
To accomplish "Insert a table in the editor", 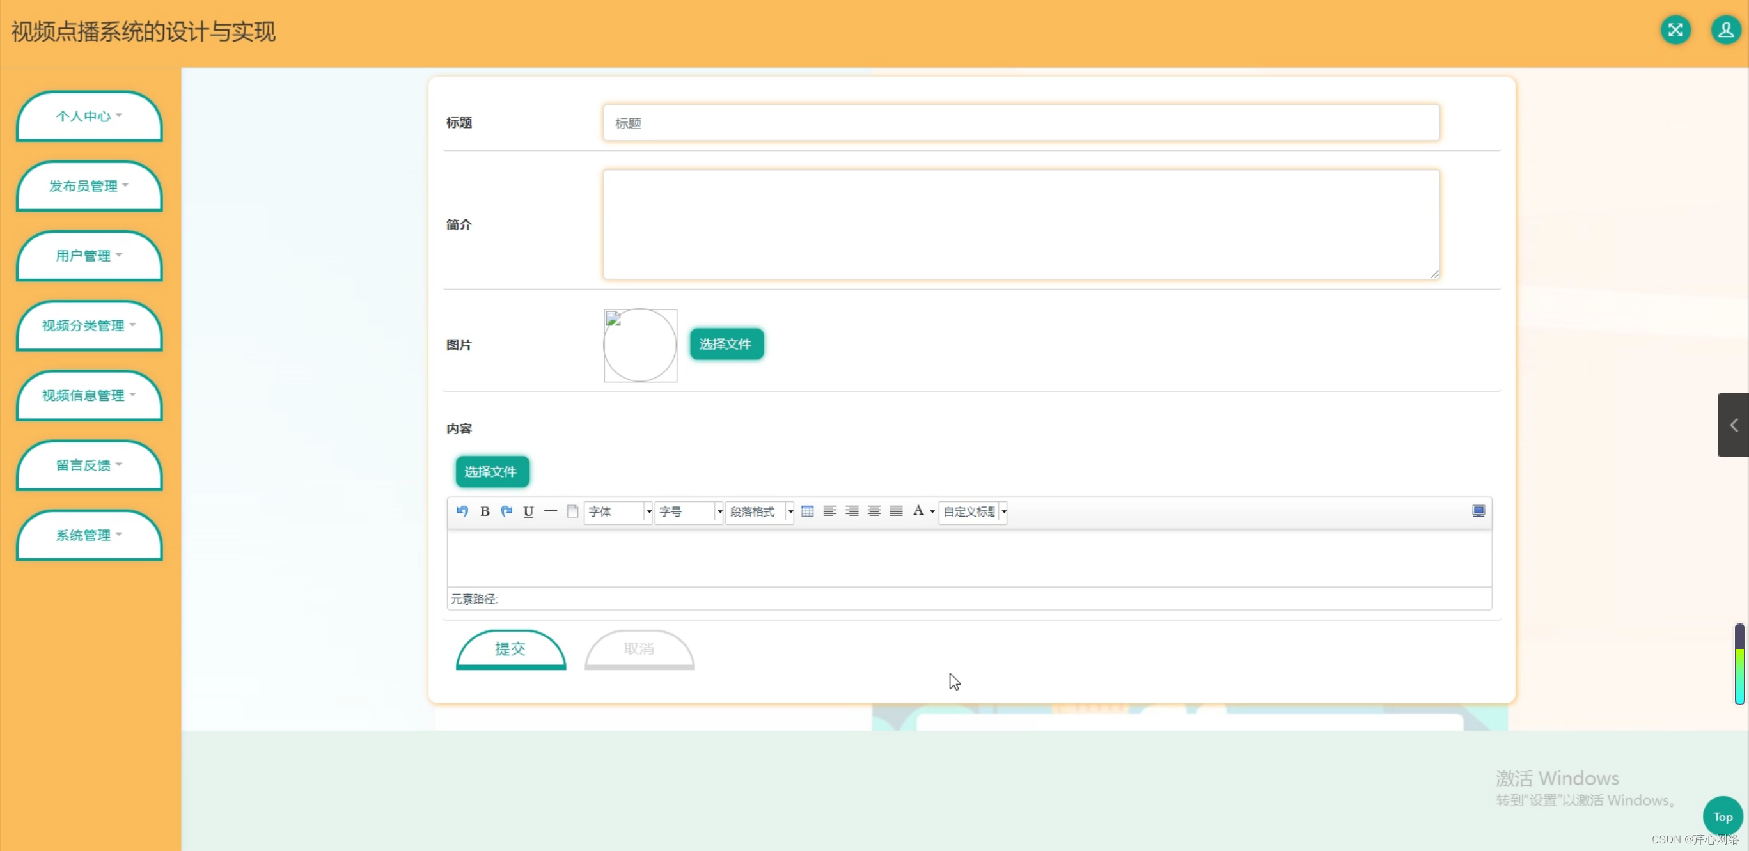I will 807,511.
